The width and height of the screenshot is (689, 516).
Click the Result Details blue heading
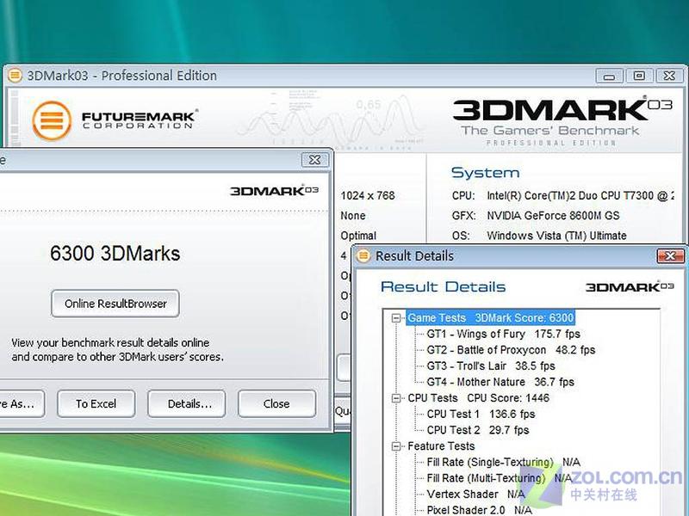[x=443, y=287]
